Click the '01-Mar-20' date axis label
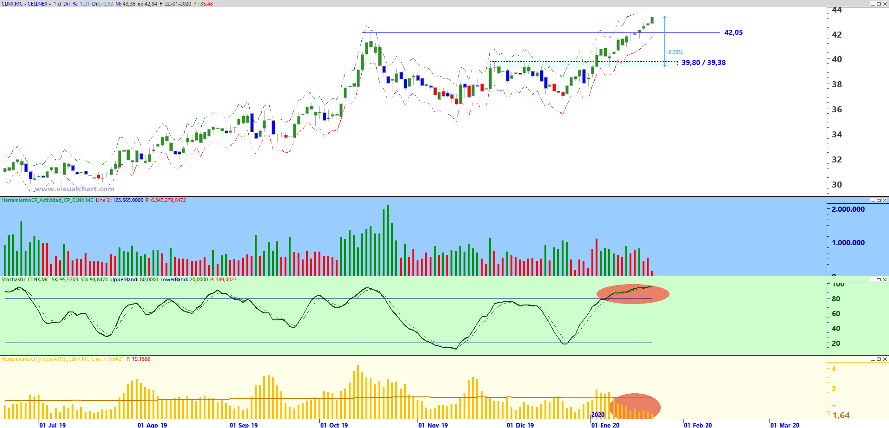 pyautogui.click(x=785, y=425)
